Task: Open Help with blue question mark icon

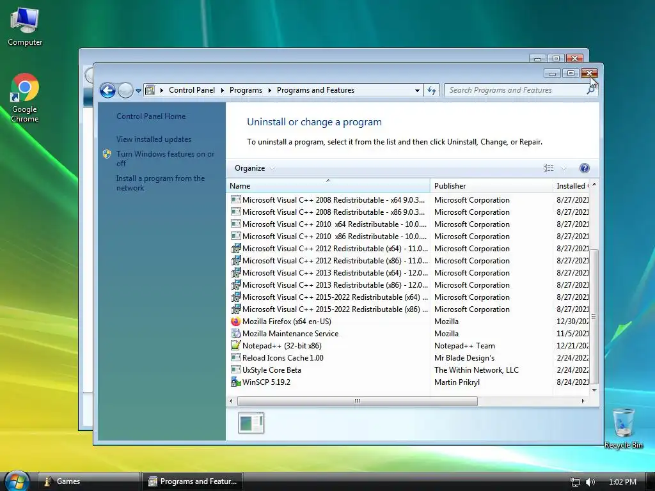Action: pos(585,168)
